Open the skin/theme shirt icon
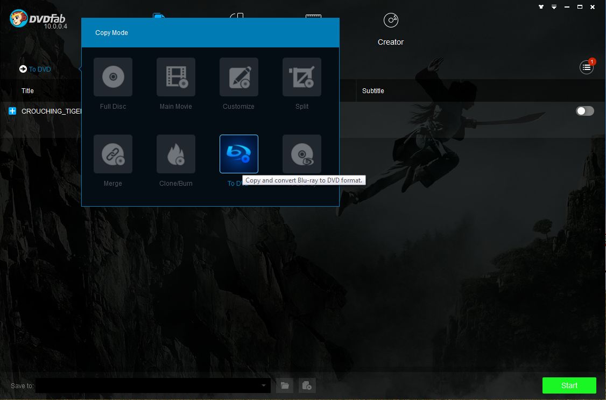Image resolution: width=606 pixels, height=400 pixels. 541,6
